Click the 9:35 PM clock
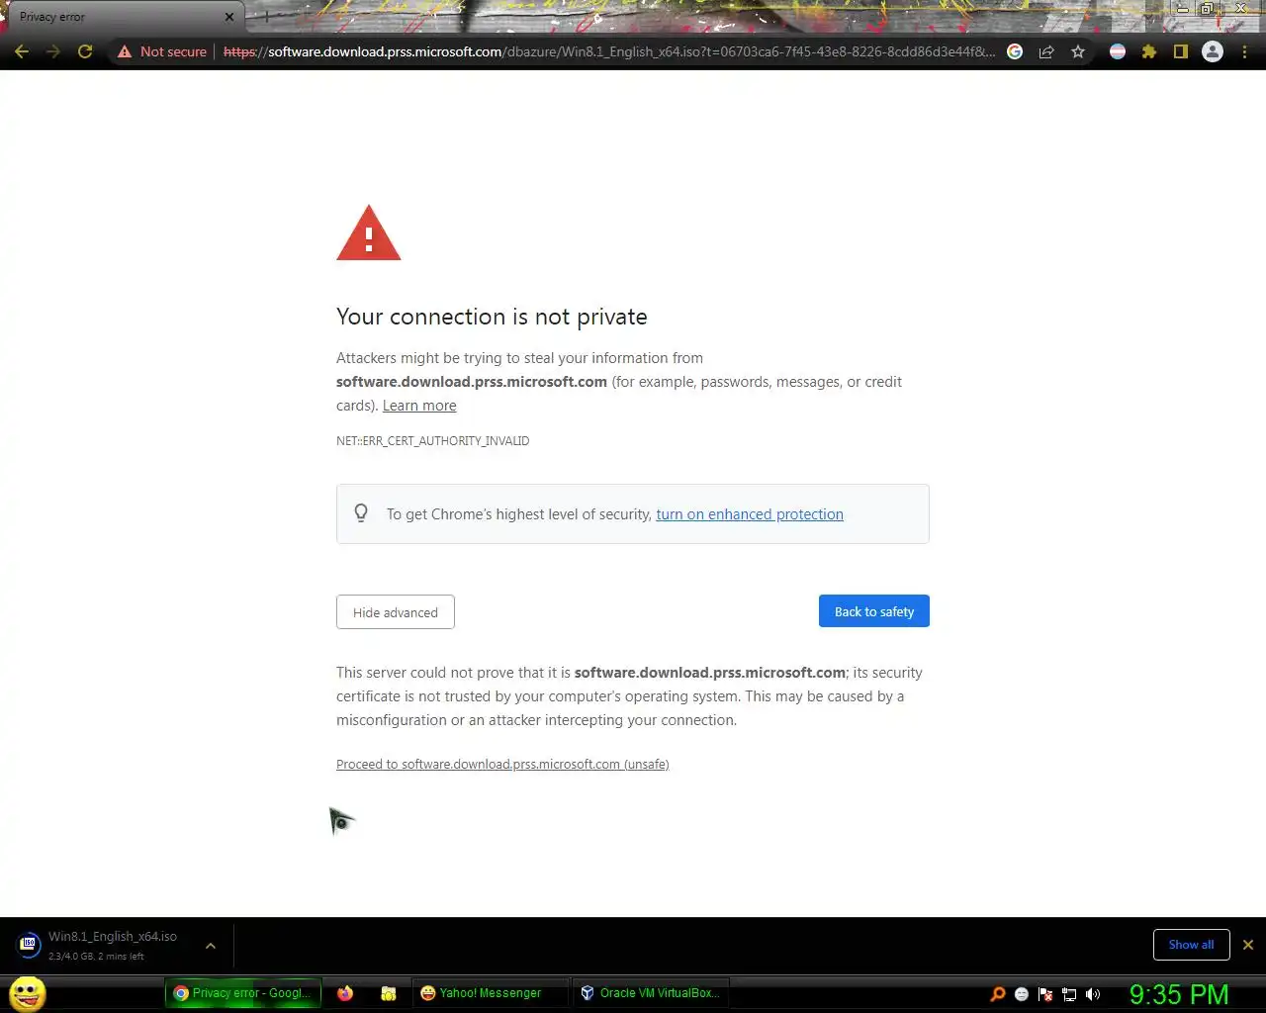The width and height of the screenshot is (1266, 1013). pyautogui.click(x=1179, y=994)
